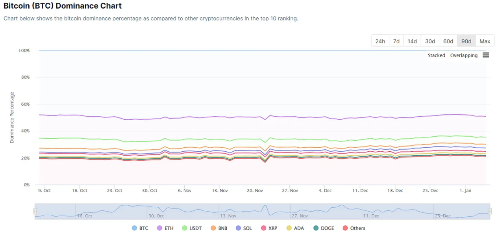Open the chart hamburger context menu

486,55
